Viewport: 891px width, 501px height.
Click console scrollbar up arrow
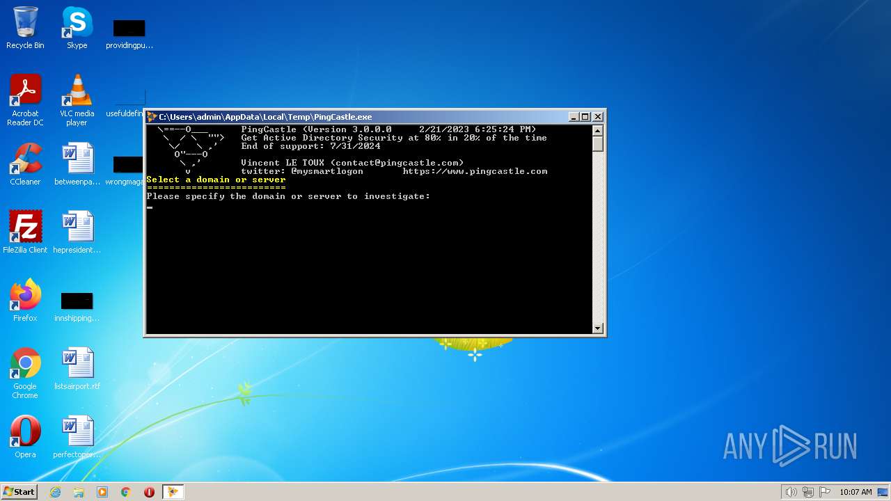(598, 130)
